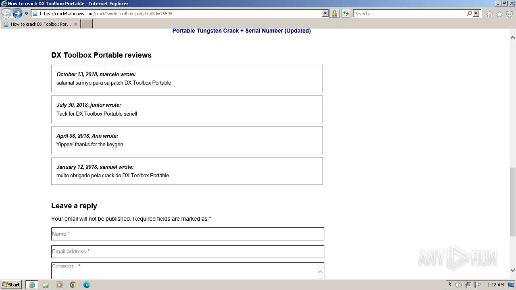The height and width of the screenshot is (290, 516).
Task: Launch Microsoft Edge from the taskbar
Action: 87,285
